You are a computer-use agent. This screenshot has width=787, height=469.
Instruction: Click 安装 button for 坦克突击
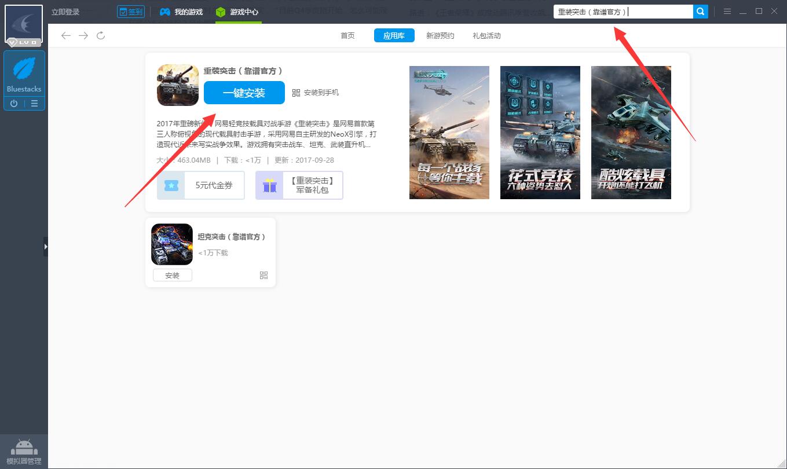172,276
